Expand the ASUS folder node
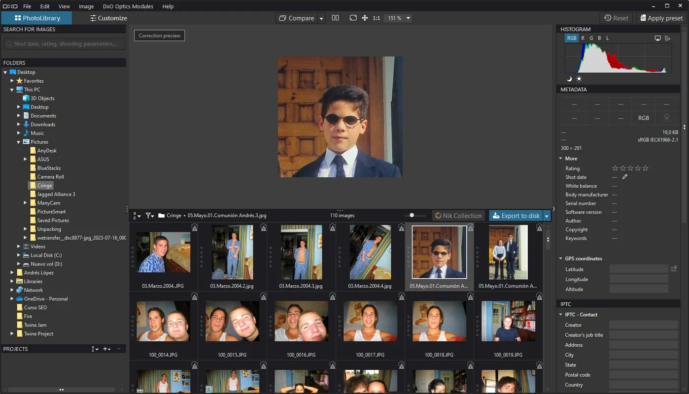 point(26,159)
